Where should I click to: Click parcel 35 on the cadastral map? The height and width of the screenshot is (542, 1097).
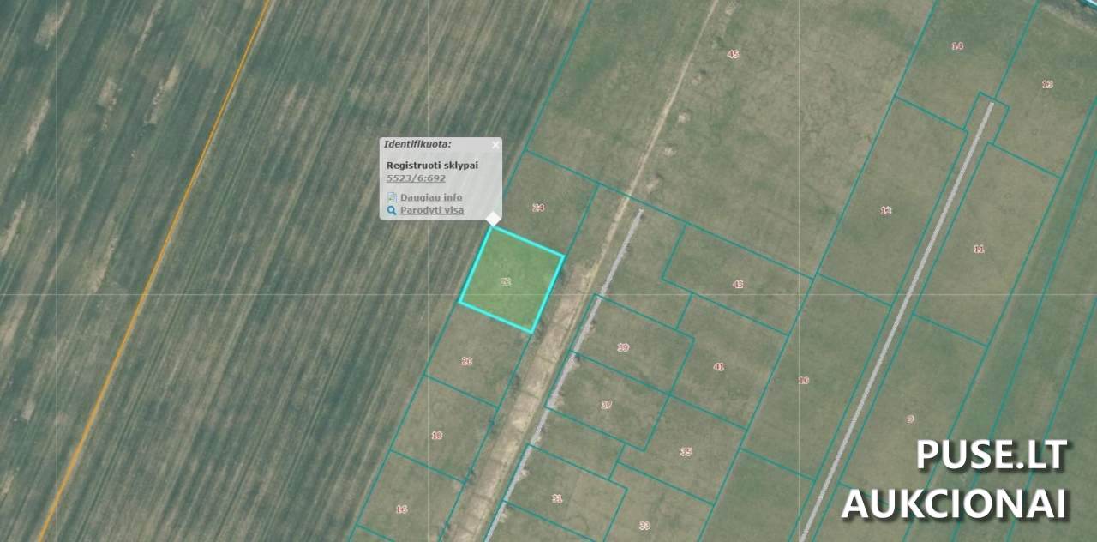[686, 451]
